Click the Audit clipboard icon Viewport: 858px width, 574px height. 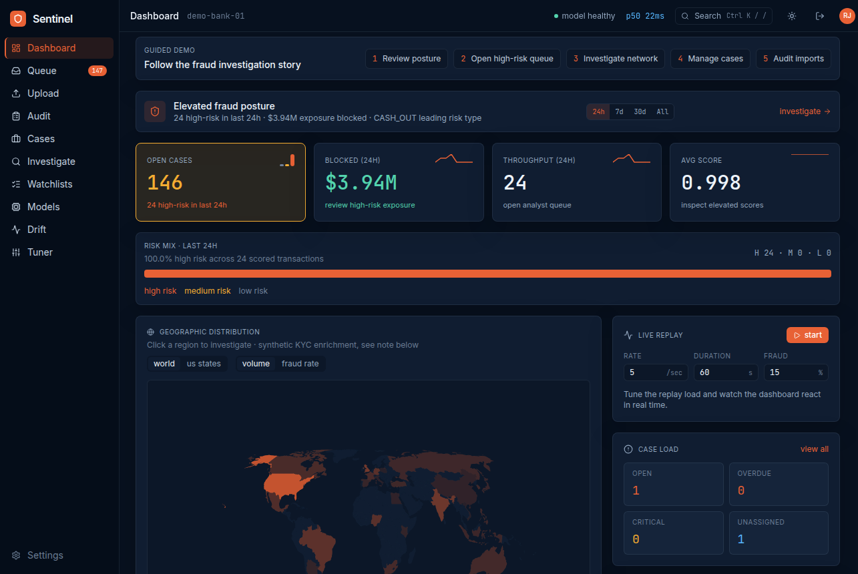pyautogui.click(x=16, y=116)
